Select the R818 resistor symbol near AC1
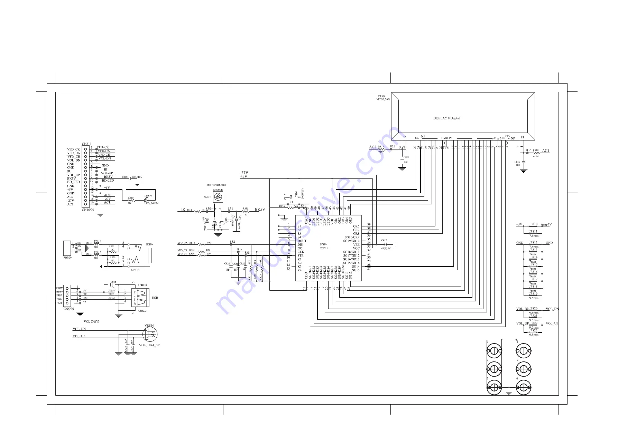The image size is (618, 436). pyautogui.click(x=536, y=153)
